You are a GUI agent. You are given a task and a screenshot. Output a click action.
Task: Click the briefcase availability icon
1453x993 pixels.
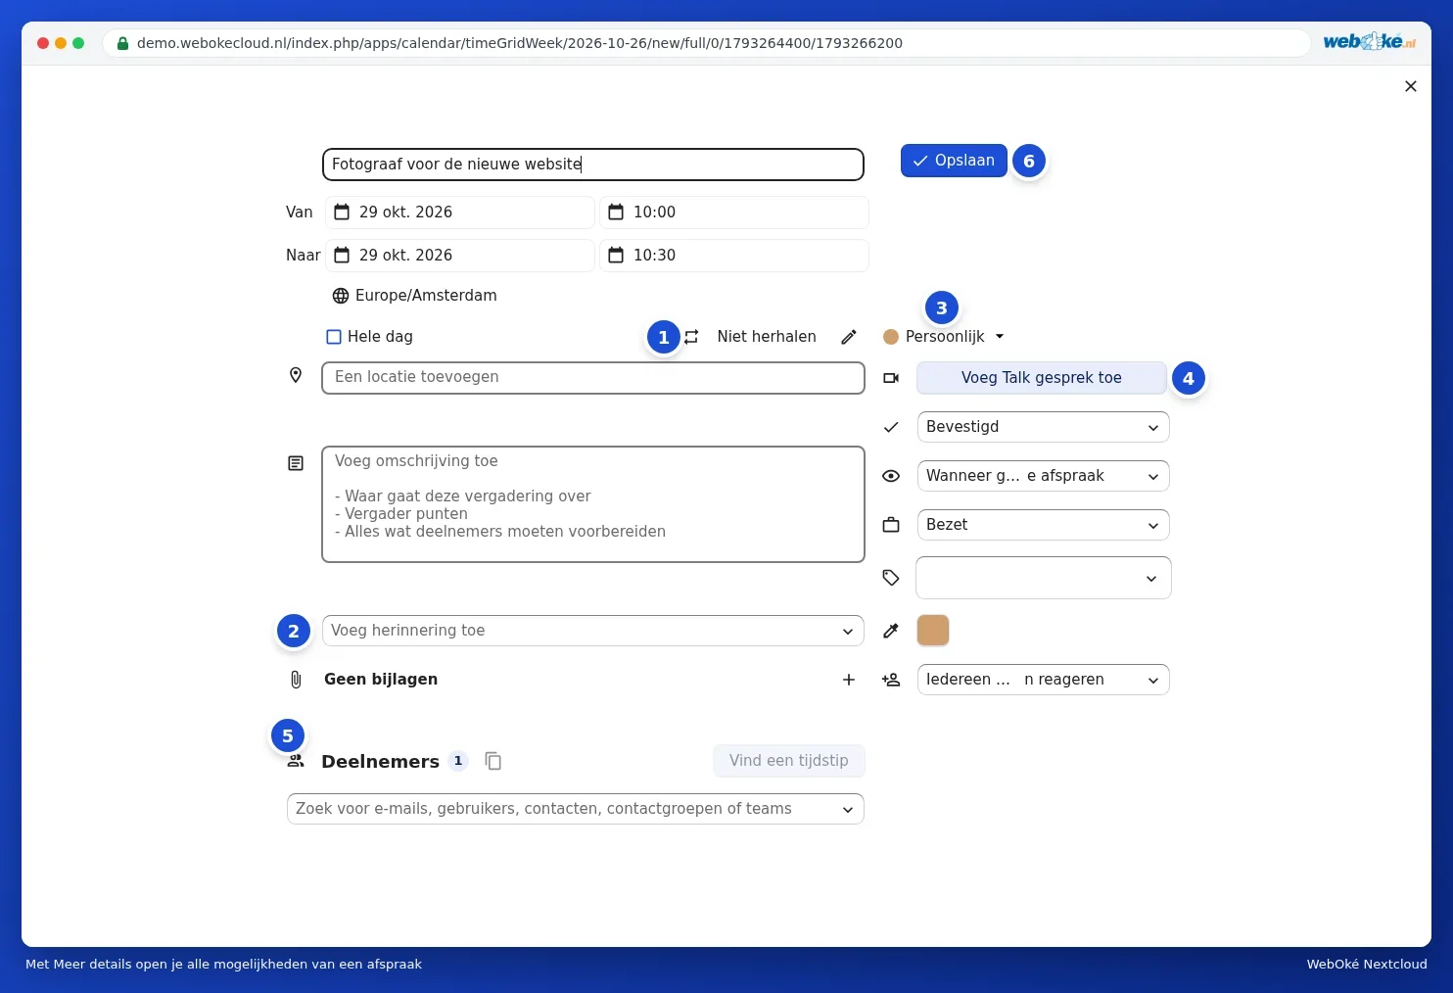tap(891, 525)
